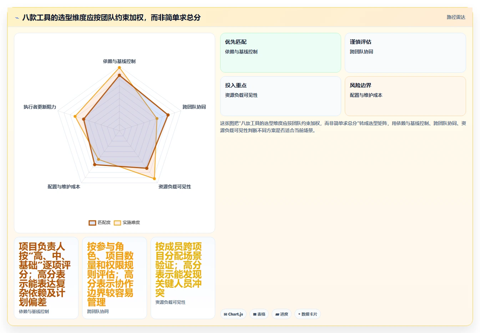Click brown 匹配度 point on 执行者更新阻力 axis
The height and width of the screenshot is (333, 480).
pyautogui.click(x=84, y=119)
